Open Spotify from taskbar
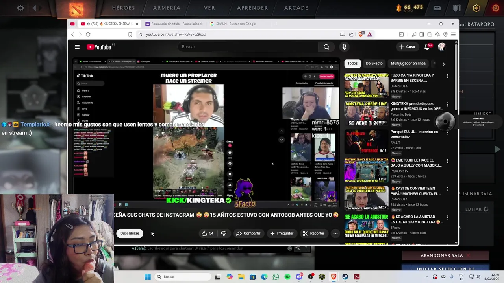This screenshot has width=504, height=283. (287, 277)
